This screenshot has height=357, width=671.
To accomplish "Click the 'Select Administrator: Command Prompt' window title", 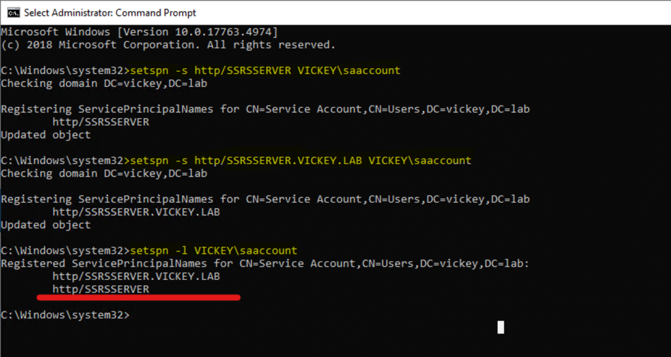I will (110, 13).
